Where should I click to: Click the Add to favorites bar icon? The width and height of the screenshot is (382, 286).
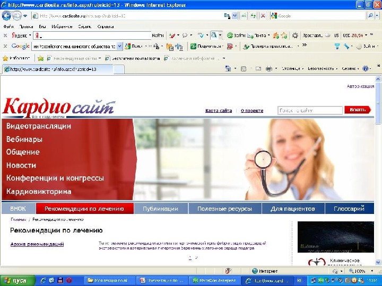(40, 58)
